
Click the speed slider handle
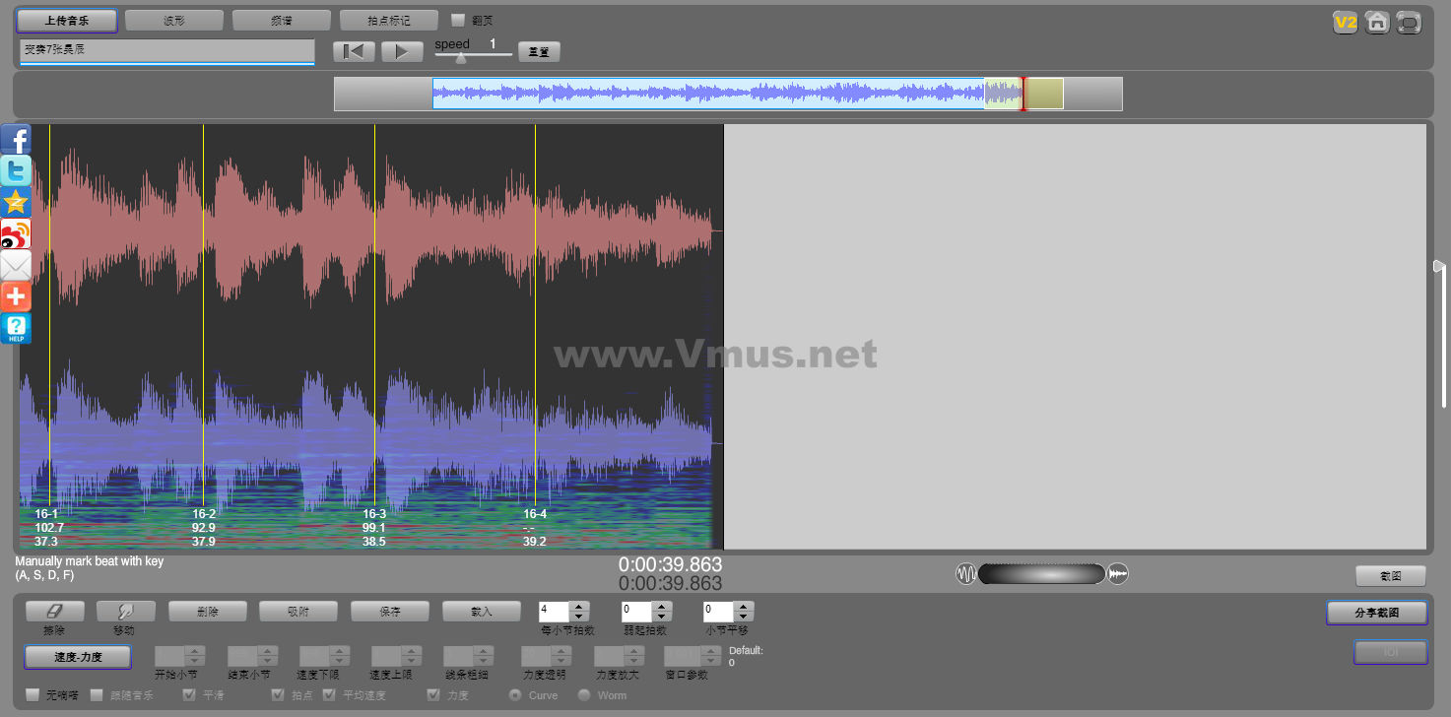(460, 57)
